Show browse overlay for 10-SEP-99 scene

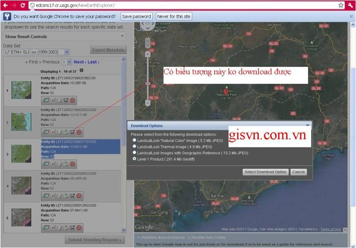point(53,100)
